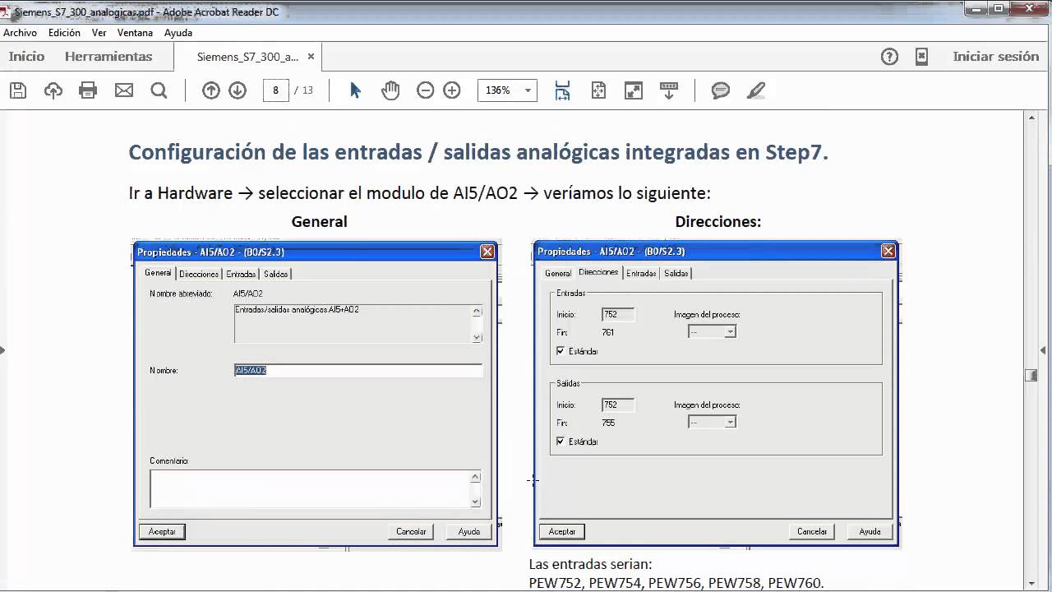Print the document using the printer icon
This screenshot has height=592, width=1052.
[88, 90]
